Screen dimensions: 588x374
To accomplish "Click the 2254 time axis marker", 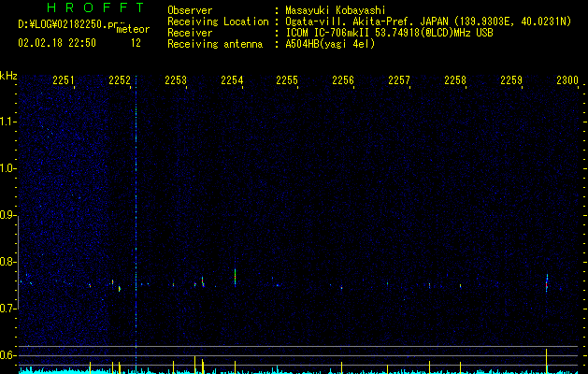I will [232, 79].
